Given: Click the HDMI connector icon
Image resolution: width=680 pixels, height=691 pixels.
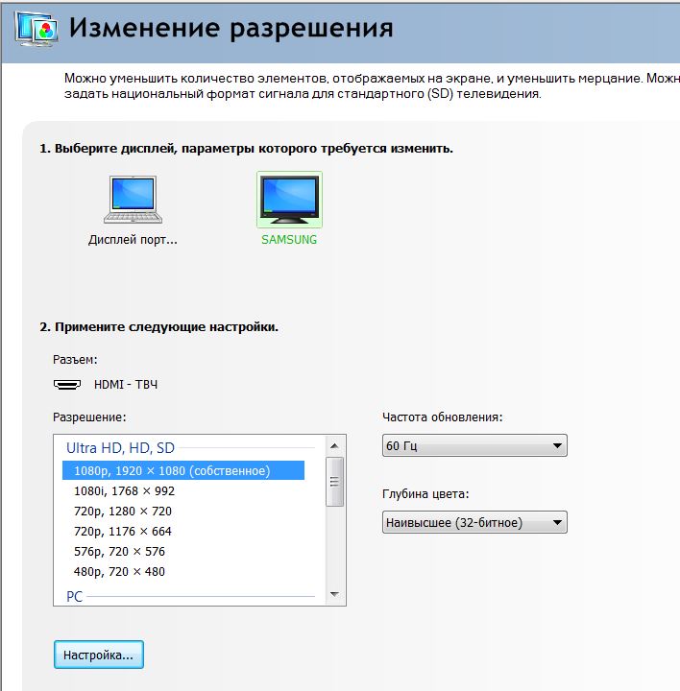Looking at the screenshot, I should tap(68, 384).
